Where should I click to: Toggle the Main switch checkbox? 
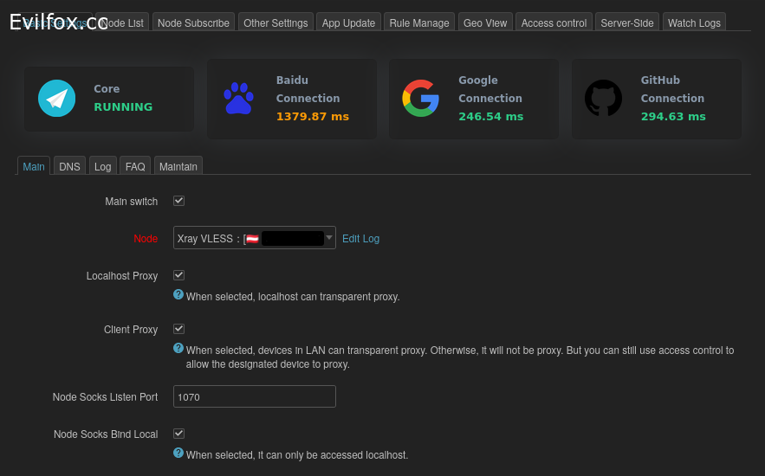point(179,201)
